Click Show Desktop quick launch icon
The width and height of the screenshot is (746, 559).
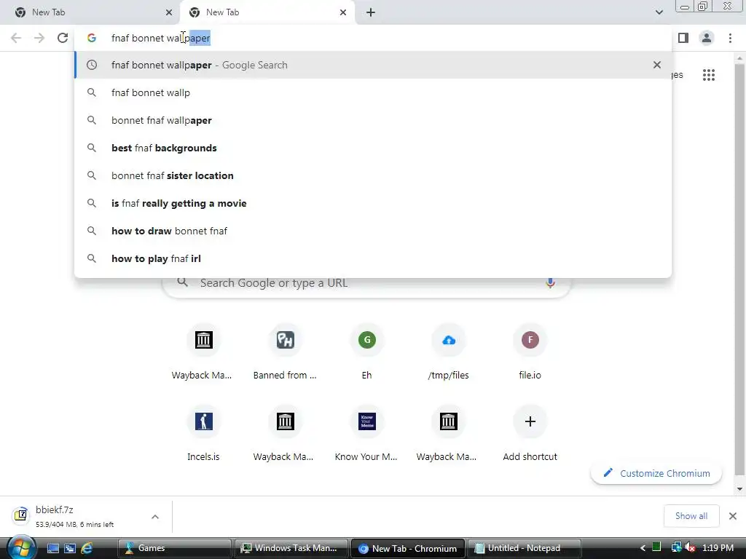point(52,548)
